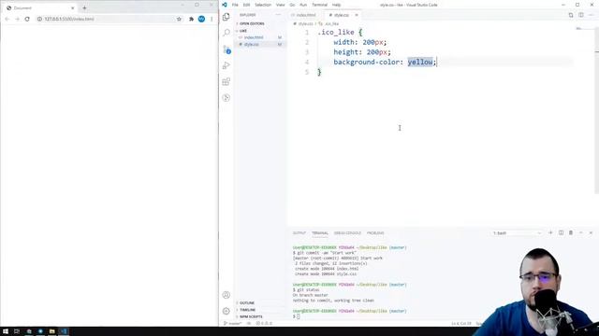Click the master branch indicator in the status bar
Screen dimensions: 599x336
click(233, 324)
